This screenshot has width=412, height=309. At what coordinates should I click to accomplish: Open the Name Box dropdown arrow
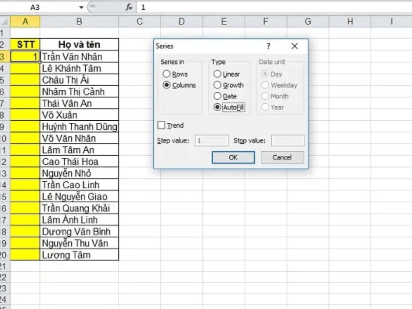tap(81, 7)
